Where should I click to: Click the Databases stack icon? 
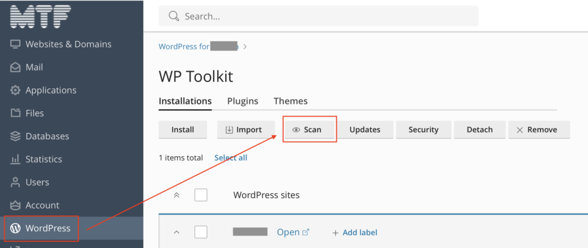tap(16, 136)
